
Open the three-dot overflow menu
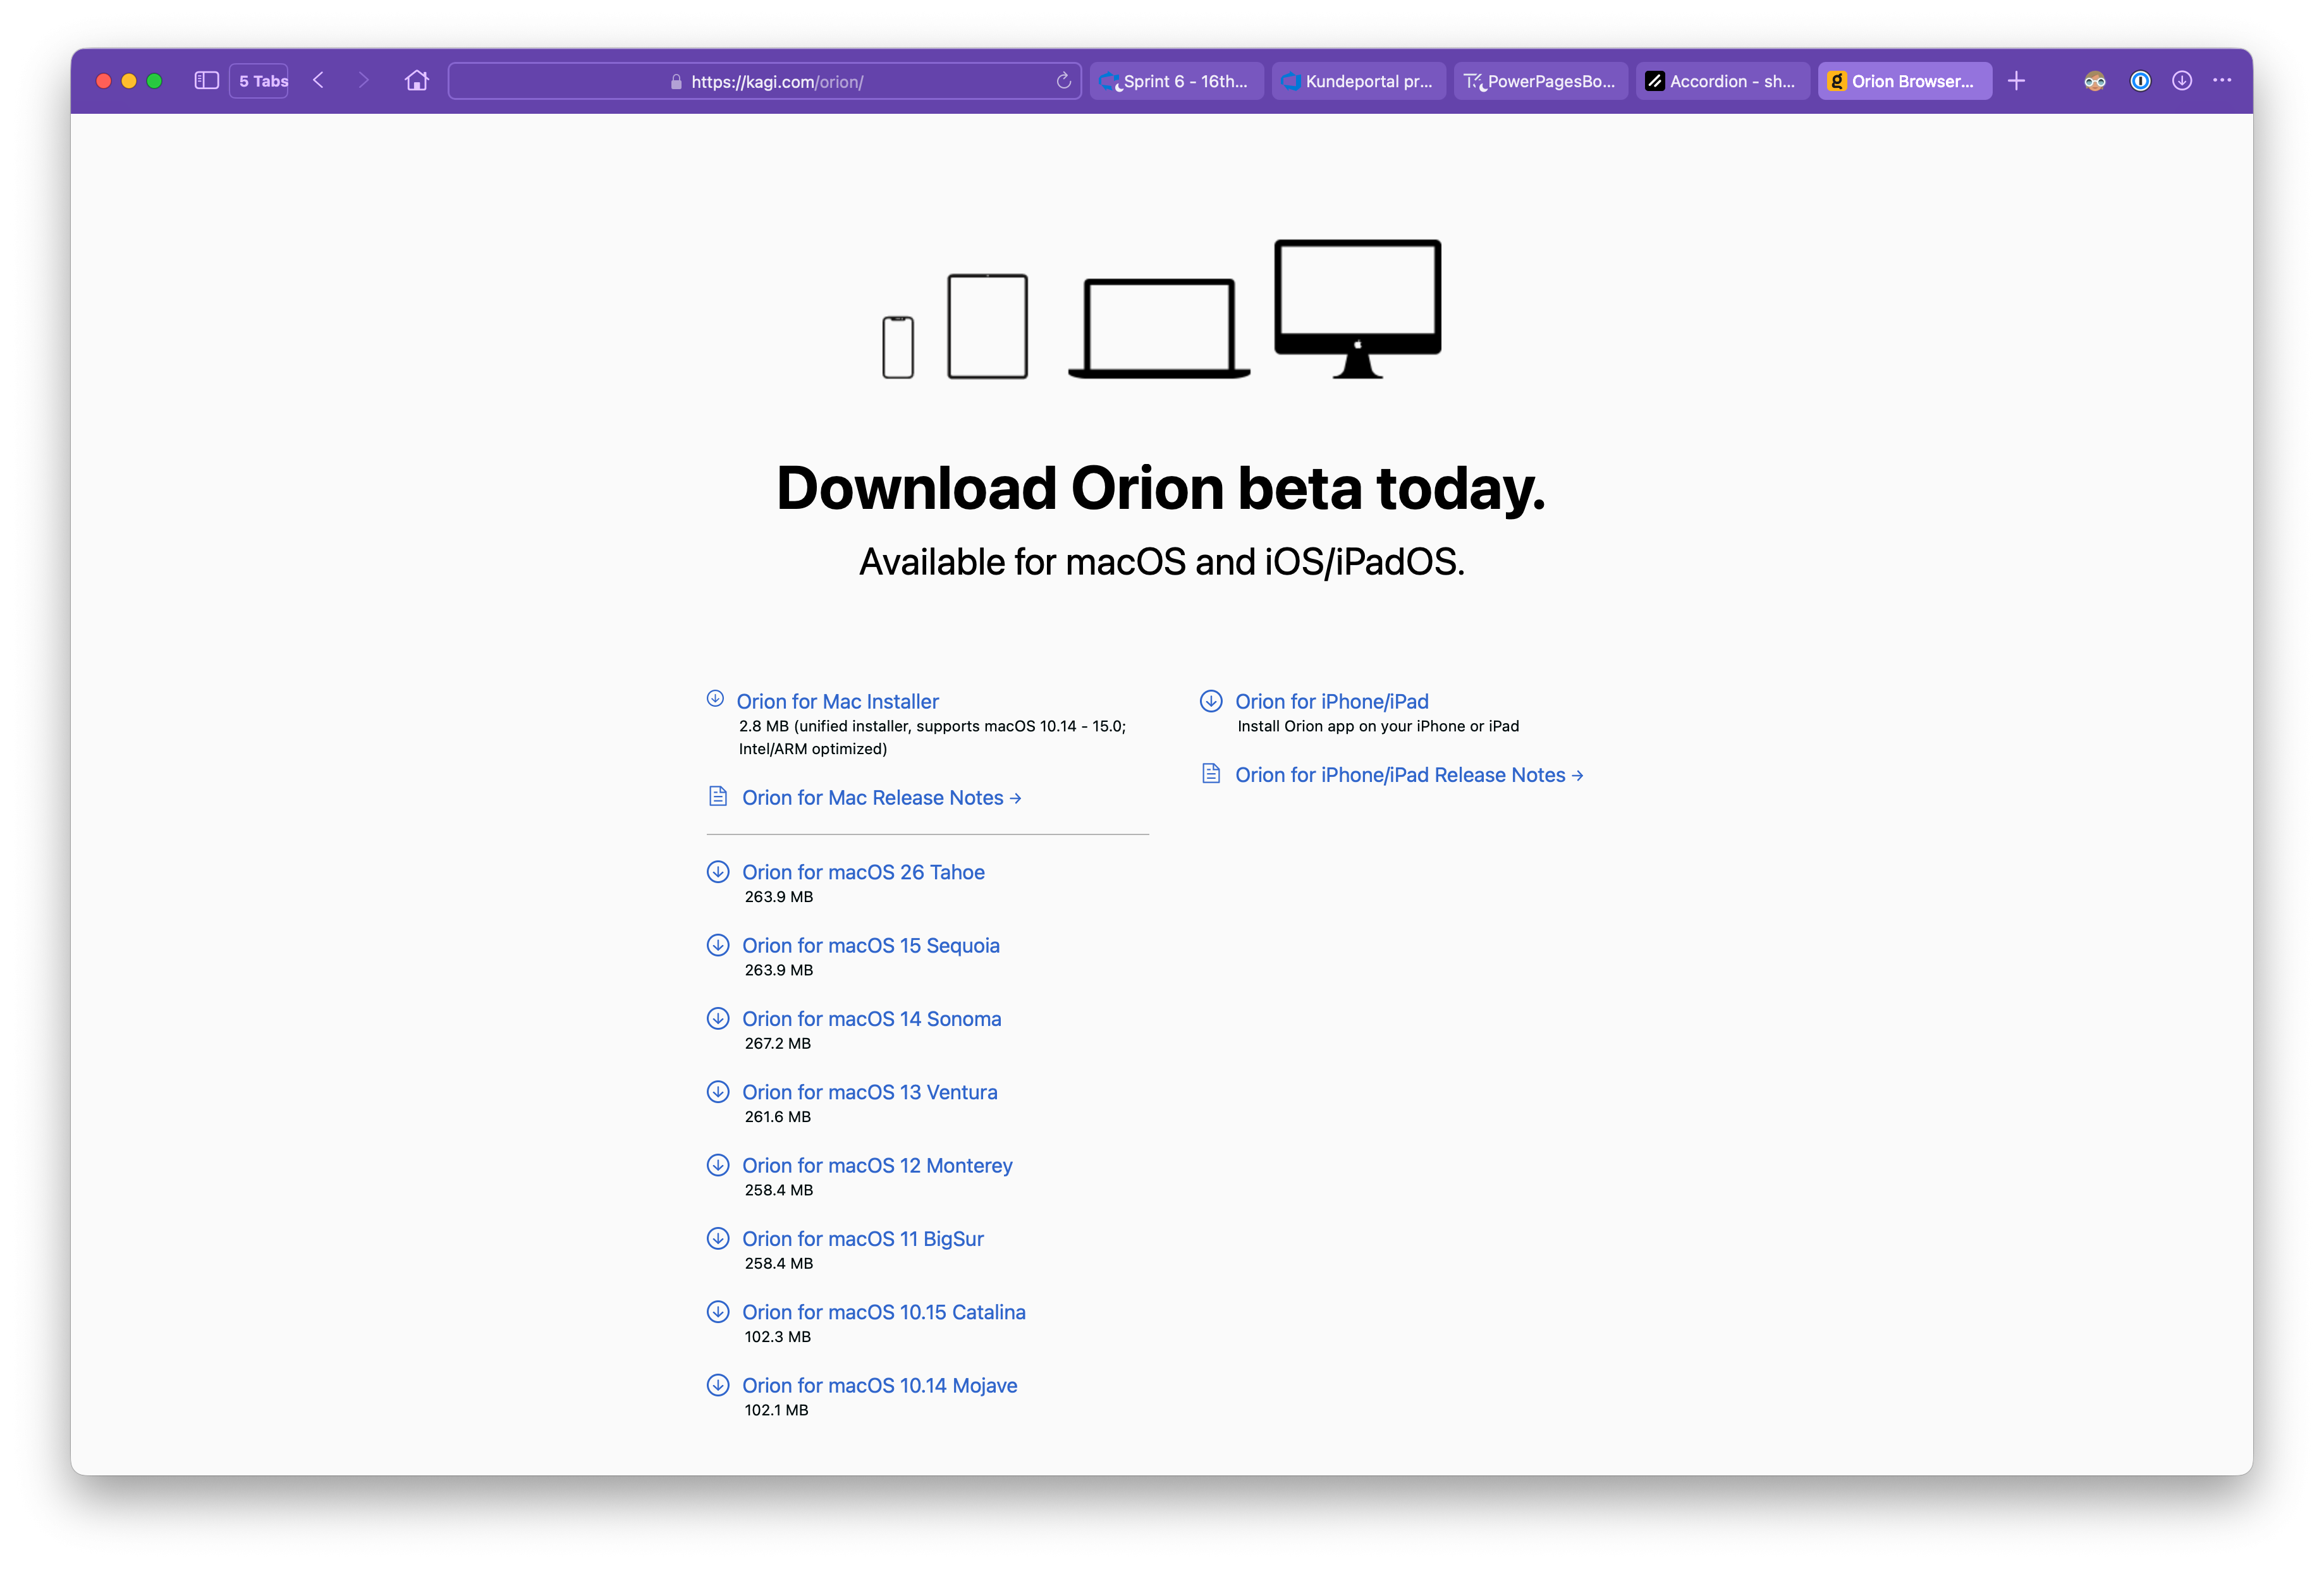point(2222,81)
